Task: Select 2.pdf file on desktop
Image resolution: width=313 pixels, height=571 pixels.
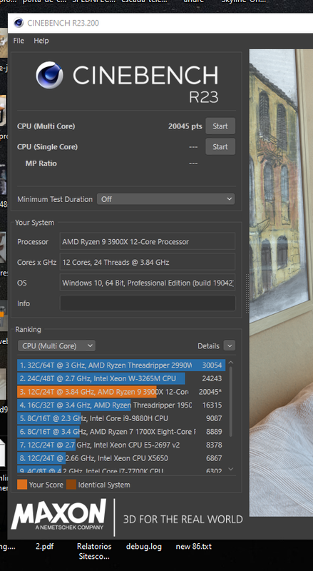Action: pos(45,547)
